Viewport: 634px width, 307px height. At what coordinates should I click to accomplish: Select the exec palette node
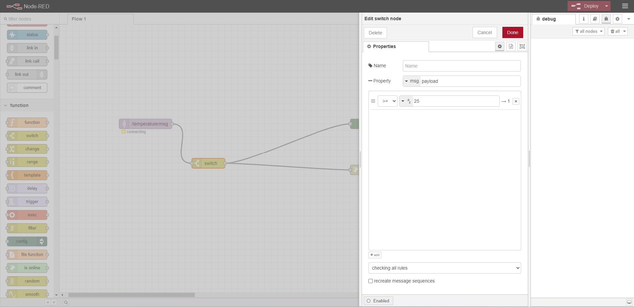click(x=27, y=215)
